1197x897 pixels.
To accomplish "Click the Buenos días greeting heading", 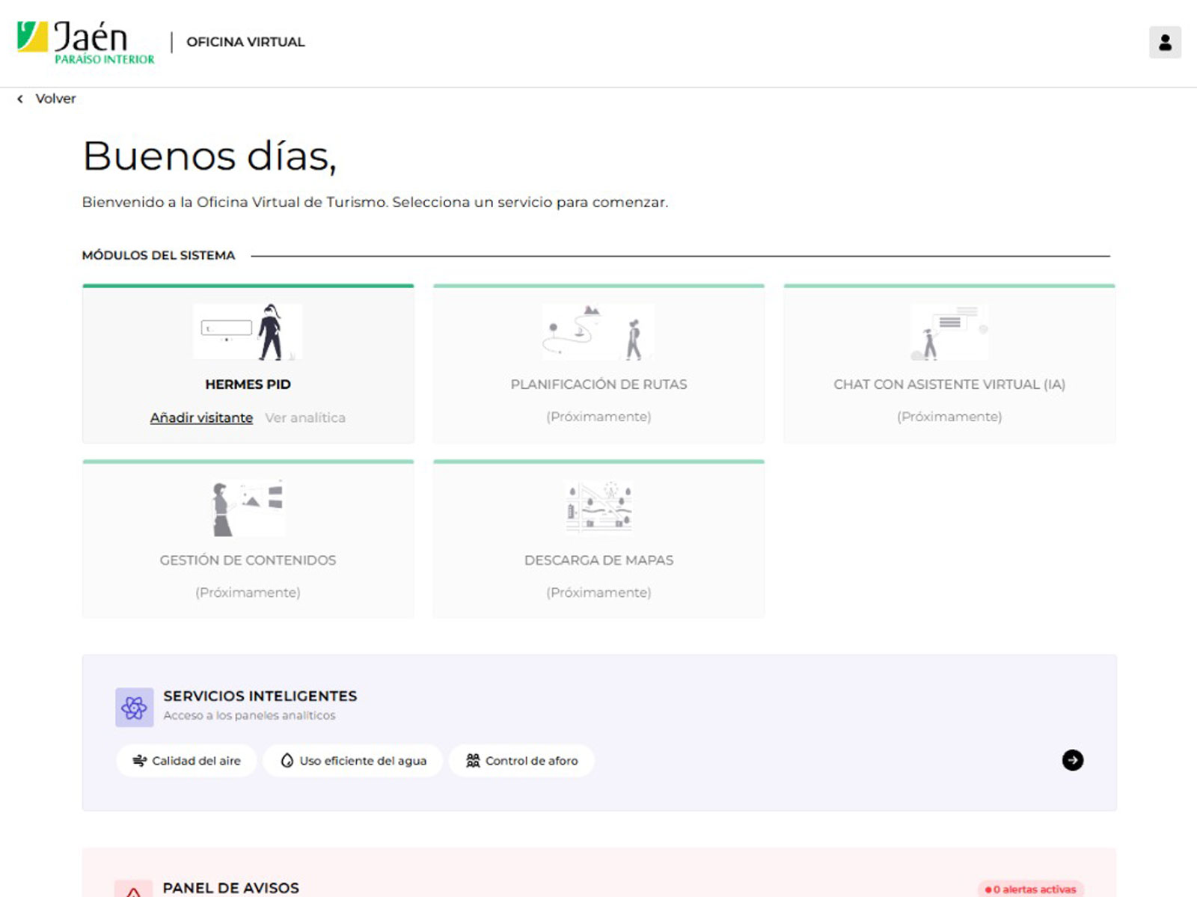I will pyautogui.click(x=209, y=156).
